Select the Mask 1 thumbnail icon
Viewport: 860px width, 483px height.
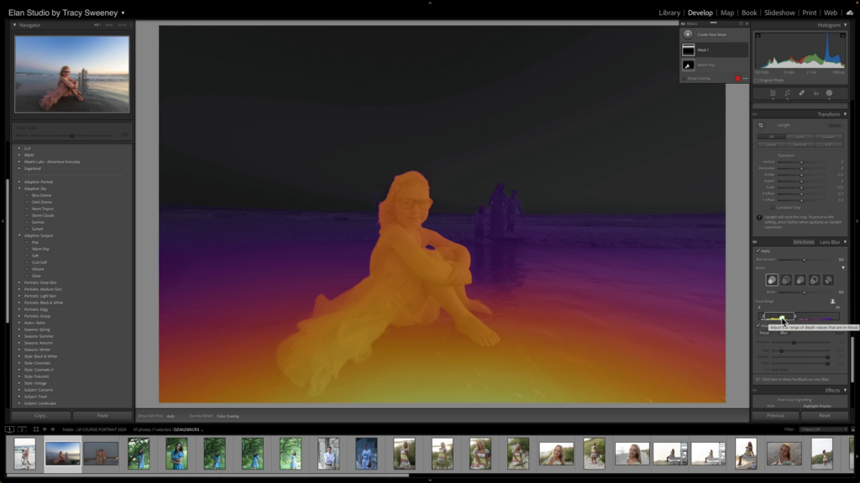pyautogui.click(x=689, y=49)
